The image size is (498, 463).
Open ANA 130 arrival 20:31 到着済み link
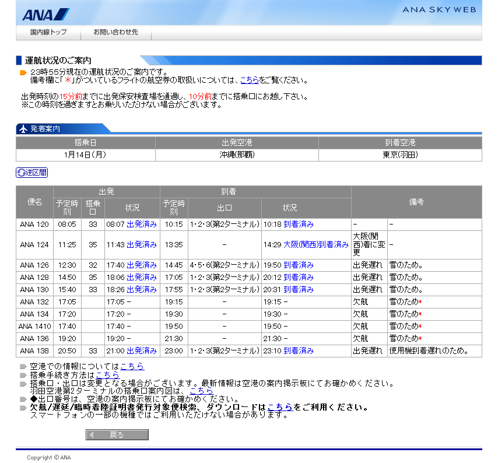299,289
